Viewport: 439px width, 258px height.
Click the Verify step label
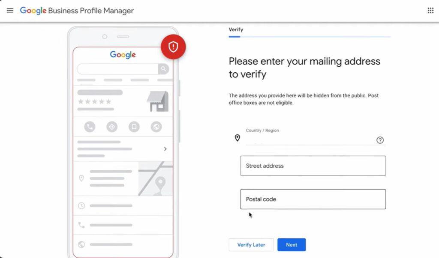[x=236, y=30]
